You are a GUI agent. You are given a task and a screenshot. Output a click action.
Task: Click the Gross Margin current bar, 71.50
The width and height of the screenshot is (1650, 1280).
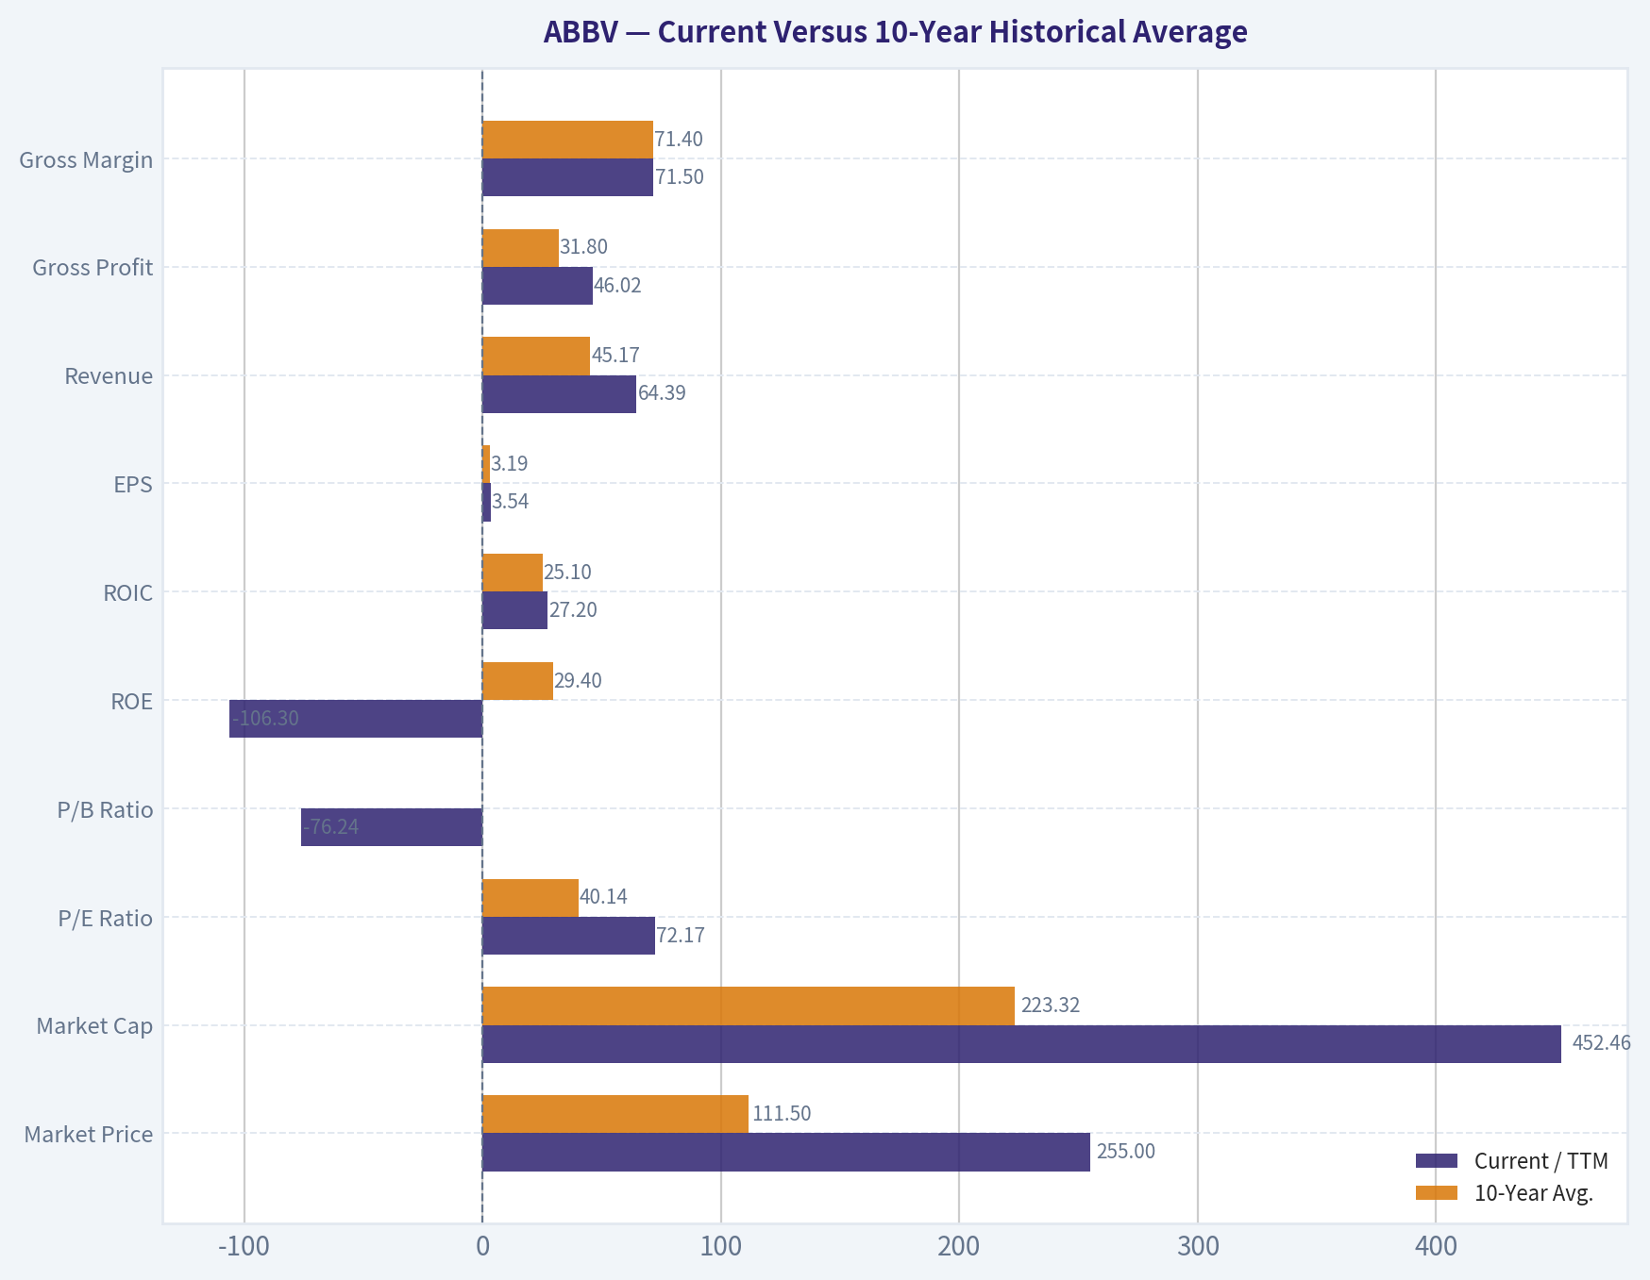(x=567, y=177)
